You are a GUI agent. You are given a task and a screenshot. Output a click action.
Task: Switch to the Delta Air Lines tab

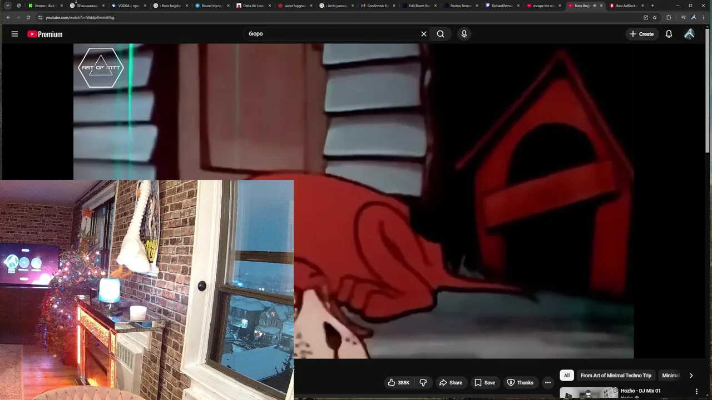coord(253,6)
